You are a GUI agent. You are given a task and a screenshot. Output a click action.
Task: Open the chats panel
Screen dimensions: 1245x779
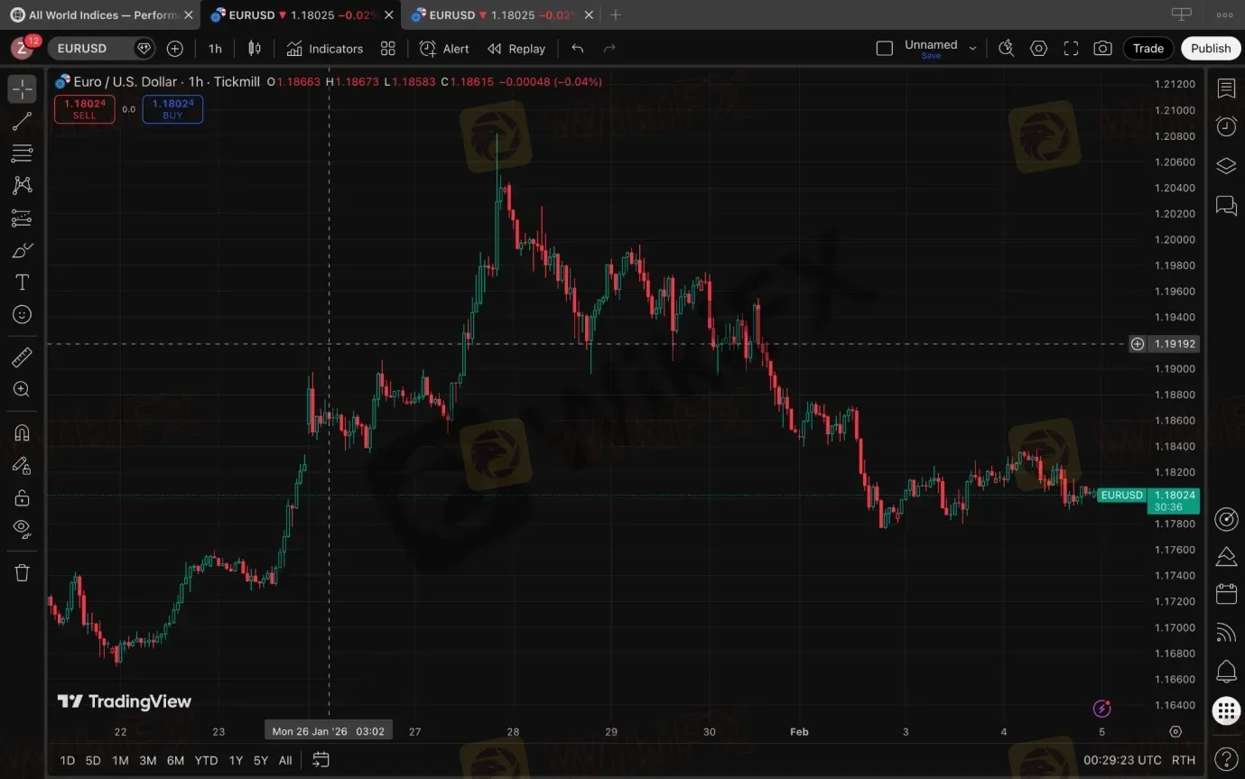(x=1226, y=206)
